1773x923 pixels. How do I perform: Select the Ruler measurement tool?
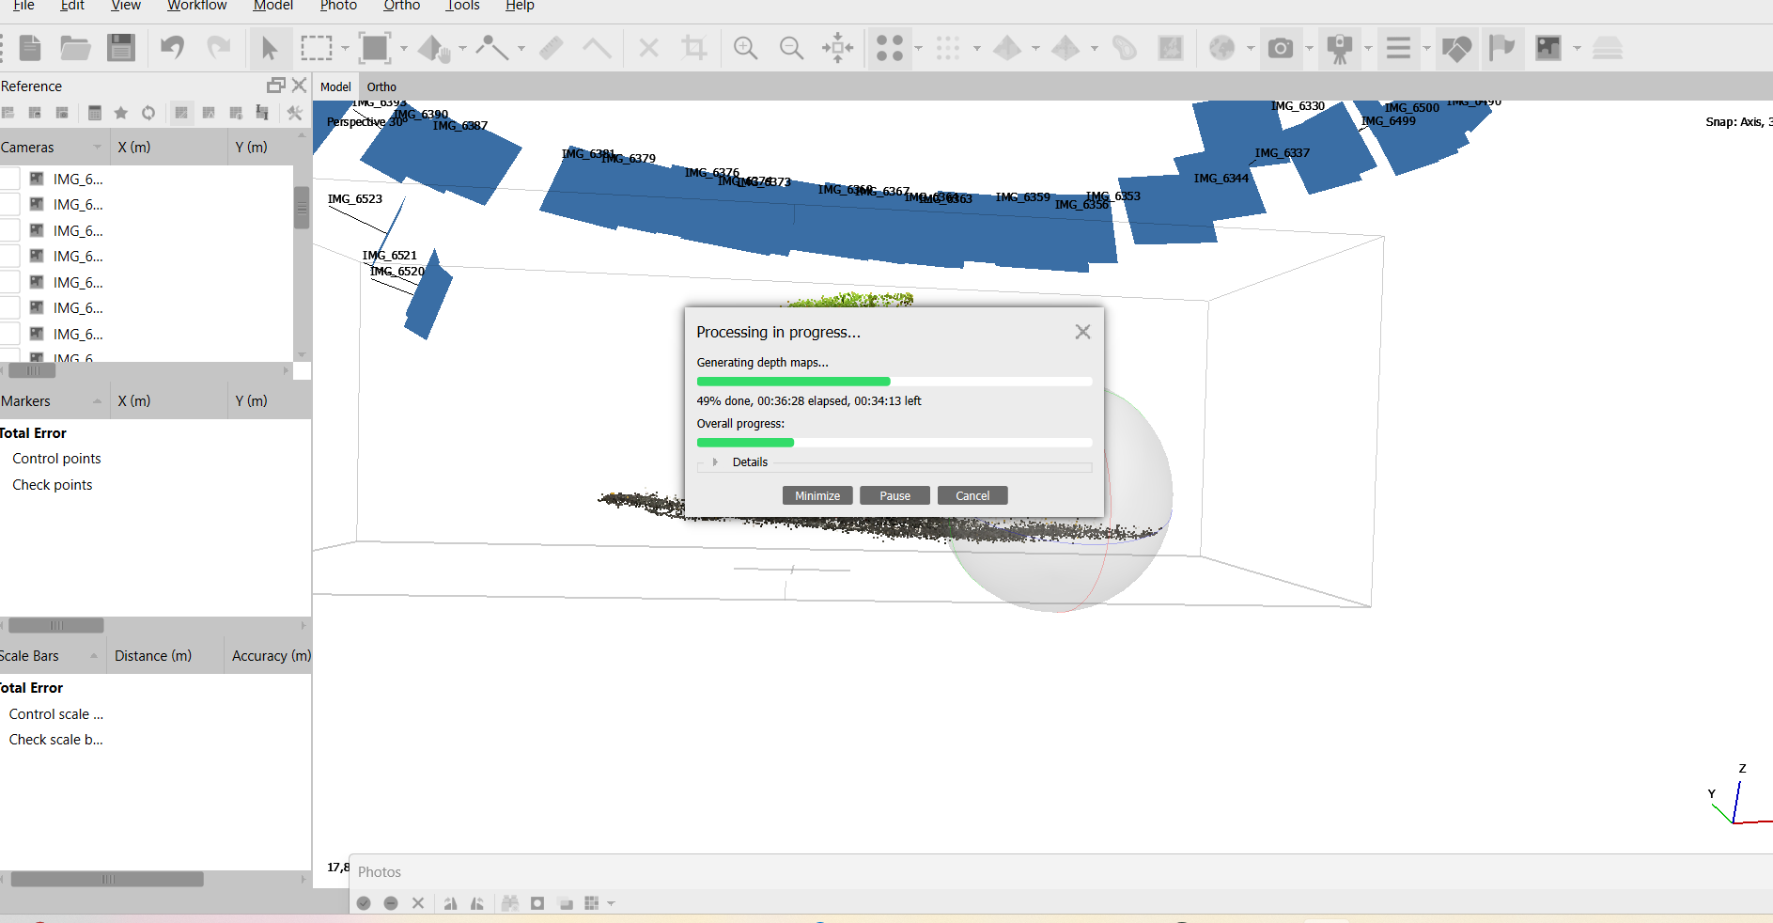pos(552,48)
